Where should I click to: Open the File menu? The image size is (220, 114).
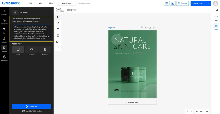click(x=31, y=3)
